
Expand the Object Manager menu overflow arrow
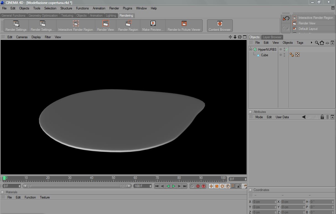pos(312,43)
